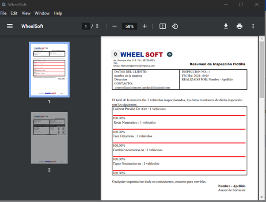The image size is (266, 202).
Task: Open the Window menu
Action: coord(42,13)
